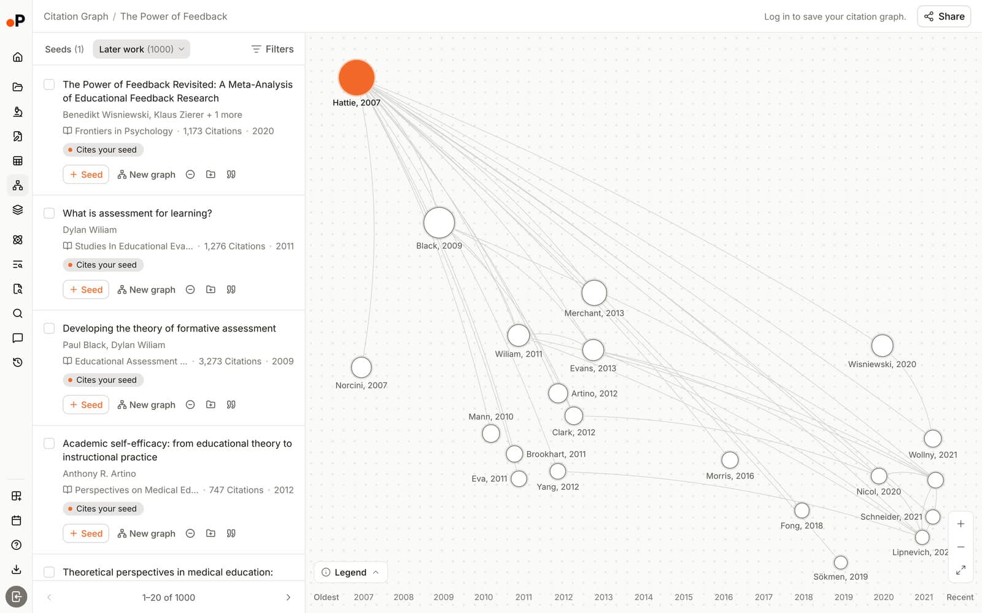Add Wisniewski paper as Seed
Screen dimensions: 982x613
point(86,175)
